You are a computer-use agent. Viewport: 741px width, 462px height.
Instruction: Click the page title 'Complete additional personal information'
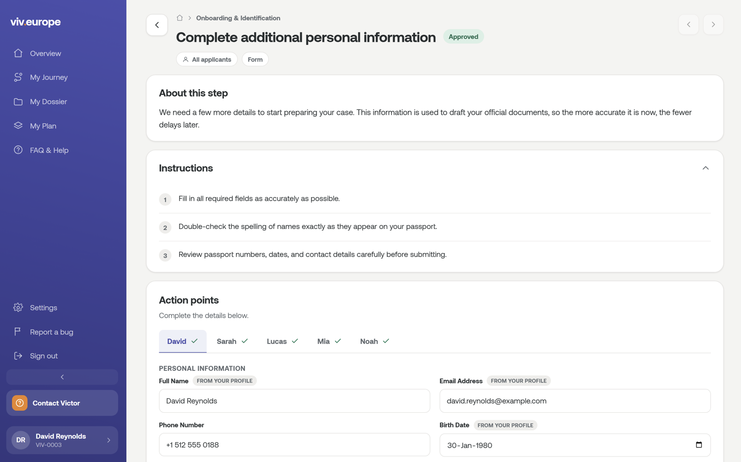[x=306, y=37]
